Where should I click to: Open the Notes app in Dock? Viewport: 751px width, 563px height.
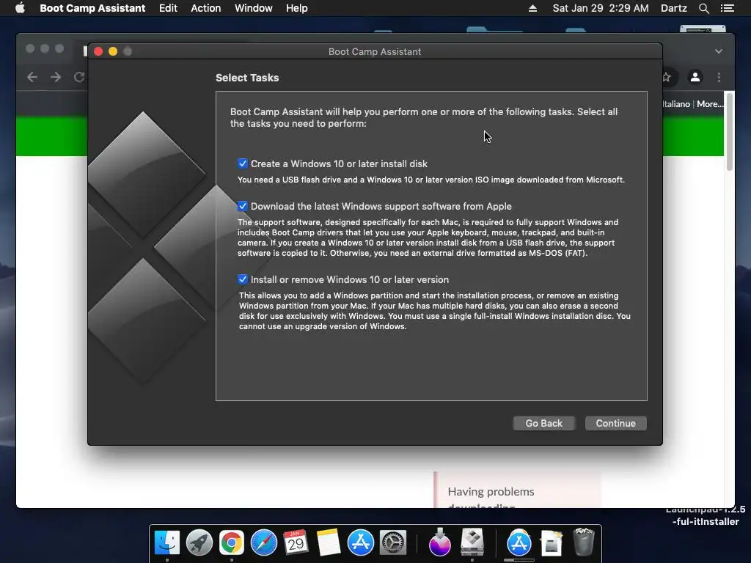point(328,542)
